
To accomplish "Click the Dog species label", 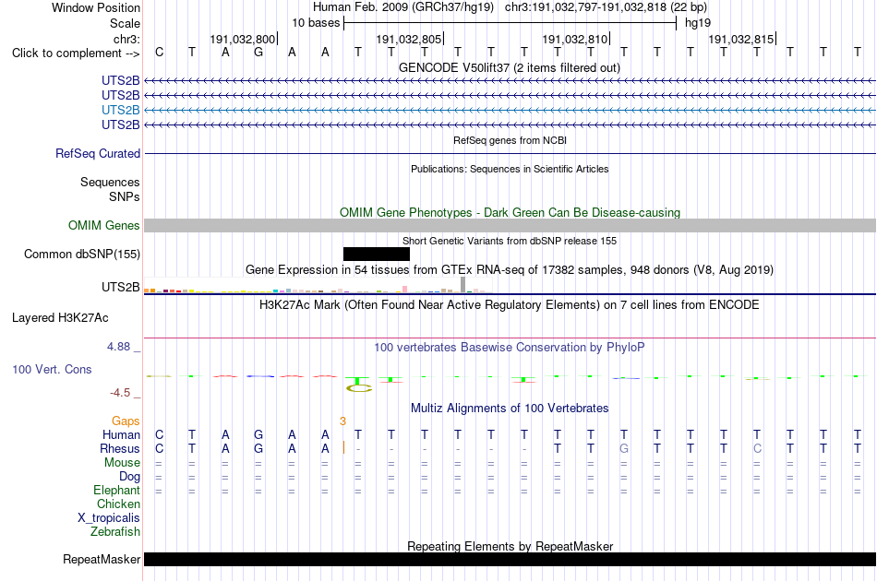I will [x=129, y=477].
